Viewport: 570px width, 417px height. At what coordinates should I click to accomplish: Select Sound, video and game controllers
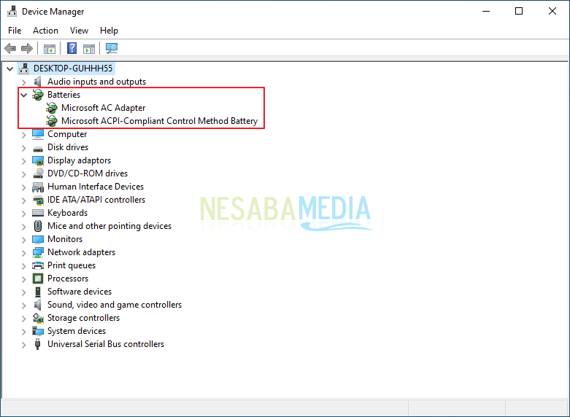[x=115, y=305]
